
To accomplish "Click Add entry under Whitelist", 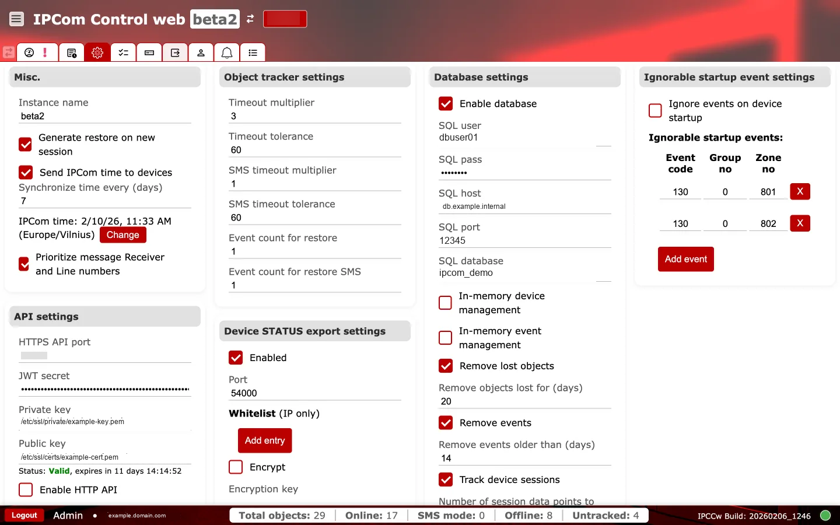I will (265, 440).
